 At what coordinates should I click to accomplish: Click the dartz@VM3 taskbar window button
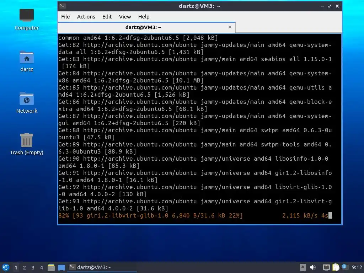click(102, 267)
